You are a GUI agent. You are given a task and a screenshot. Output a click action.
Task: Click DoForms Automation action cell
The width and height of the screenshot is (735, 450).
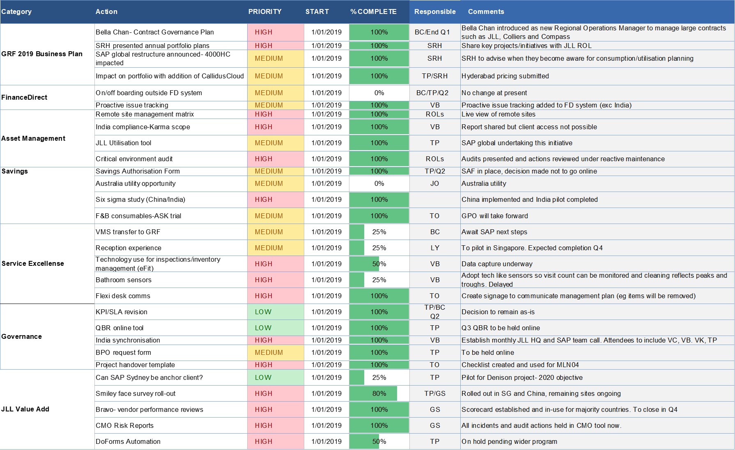[x=171, y=441]
